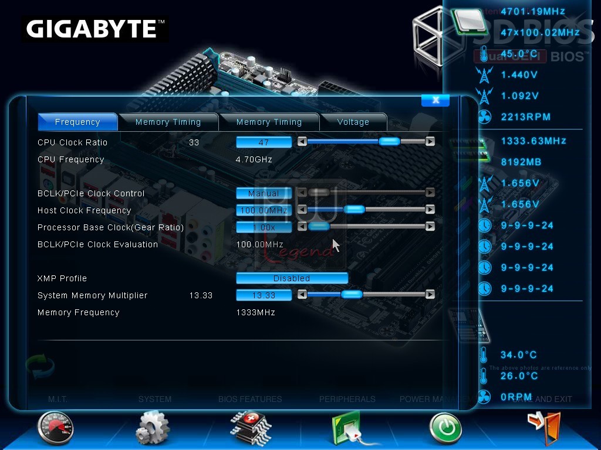This screenshot has height=450, width=601.
Task: Switch to the Voltage tab
Action: click(x=353, y=122)
